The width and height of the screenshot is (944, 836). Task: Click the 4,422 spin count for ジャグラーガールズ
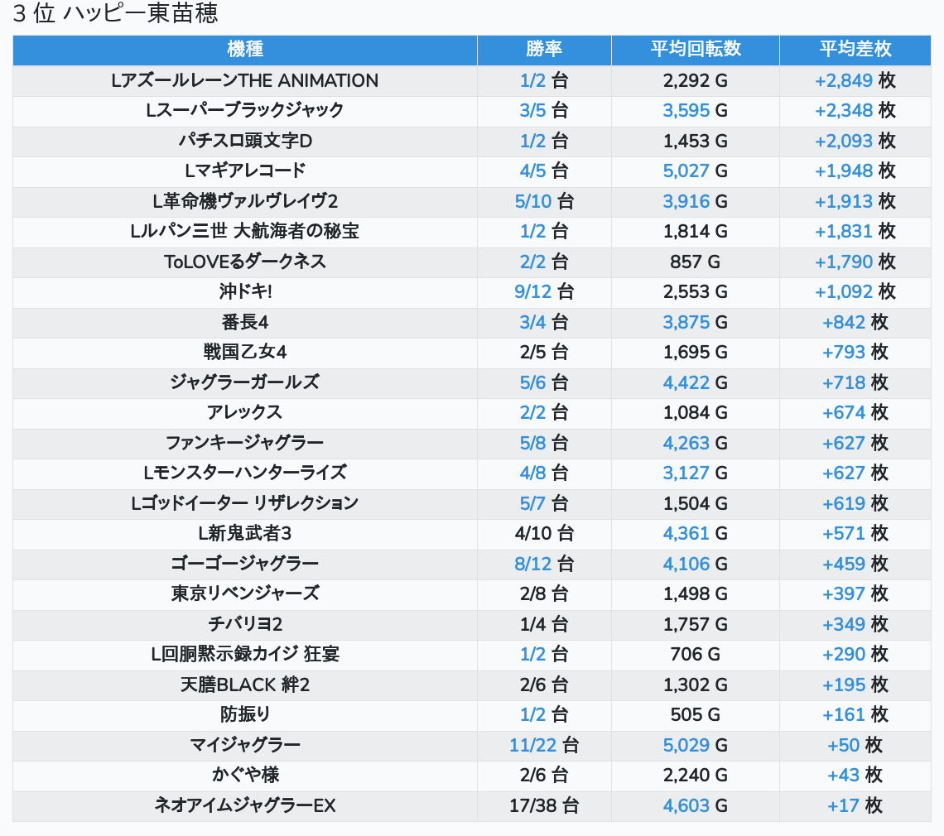(x=686, y=382)
